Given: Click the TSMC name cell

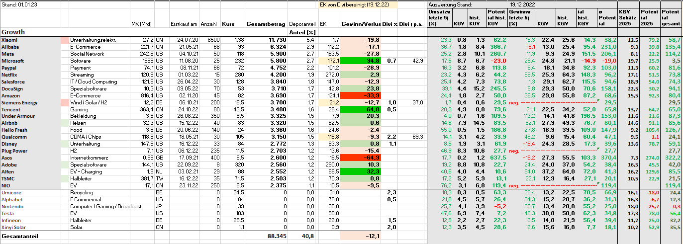Looking at the screenshot, I should [30, 179].
